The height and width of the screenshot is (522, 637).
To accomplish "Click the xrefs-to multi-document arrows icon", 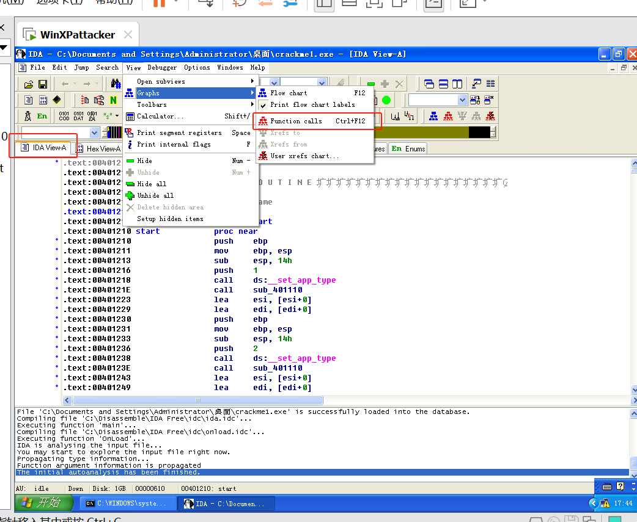I will pos(98,100).
